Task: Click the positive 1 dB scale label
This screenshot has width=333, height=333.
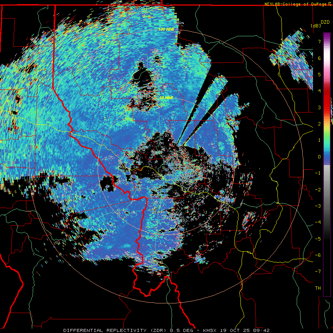Action: [319, 140]
